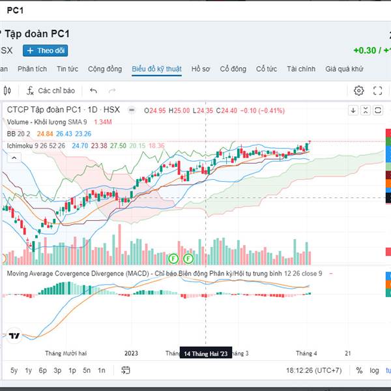The height and width of the screenshot is (391, 391).
Task: Click the Theo dõi follow button
Action: point(46,51)
